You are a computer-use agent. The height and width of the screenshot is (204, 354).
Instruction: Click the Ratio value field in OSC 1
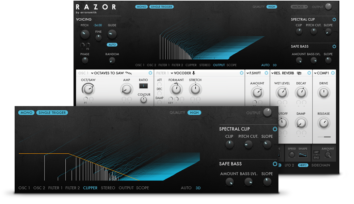coord(143,86)
